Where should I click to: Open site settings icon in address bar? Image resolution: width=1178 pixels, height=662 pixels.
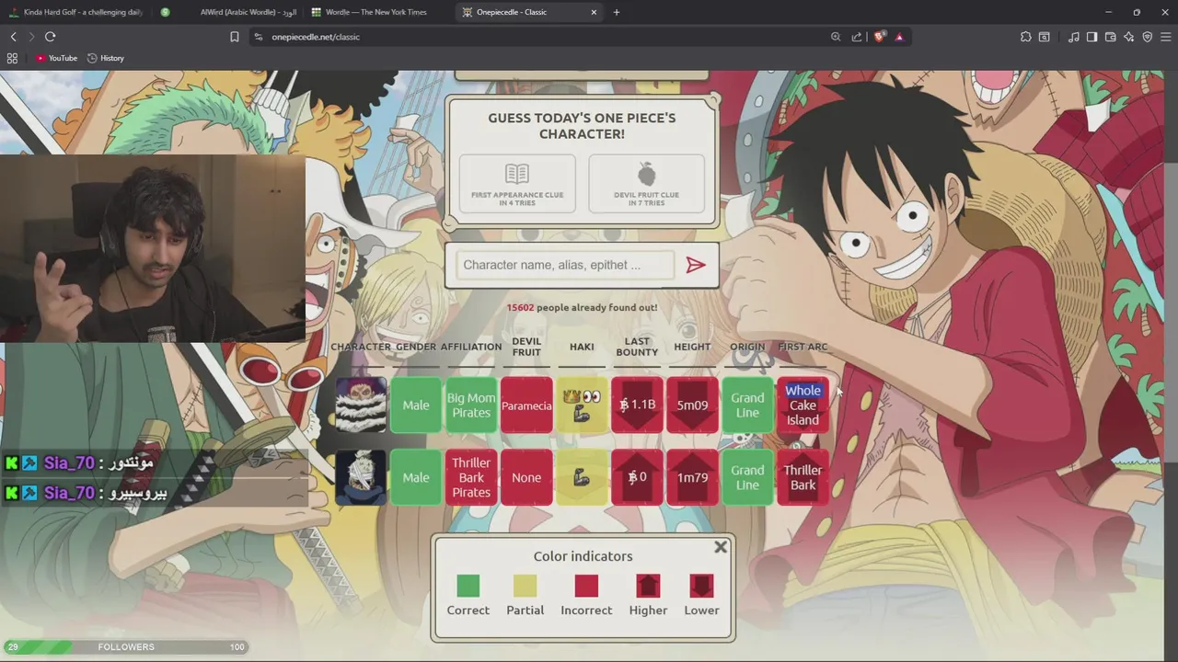tap(259, 37)
